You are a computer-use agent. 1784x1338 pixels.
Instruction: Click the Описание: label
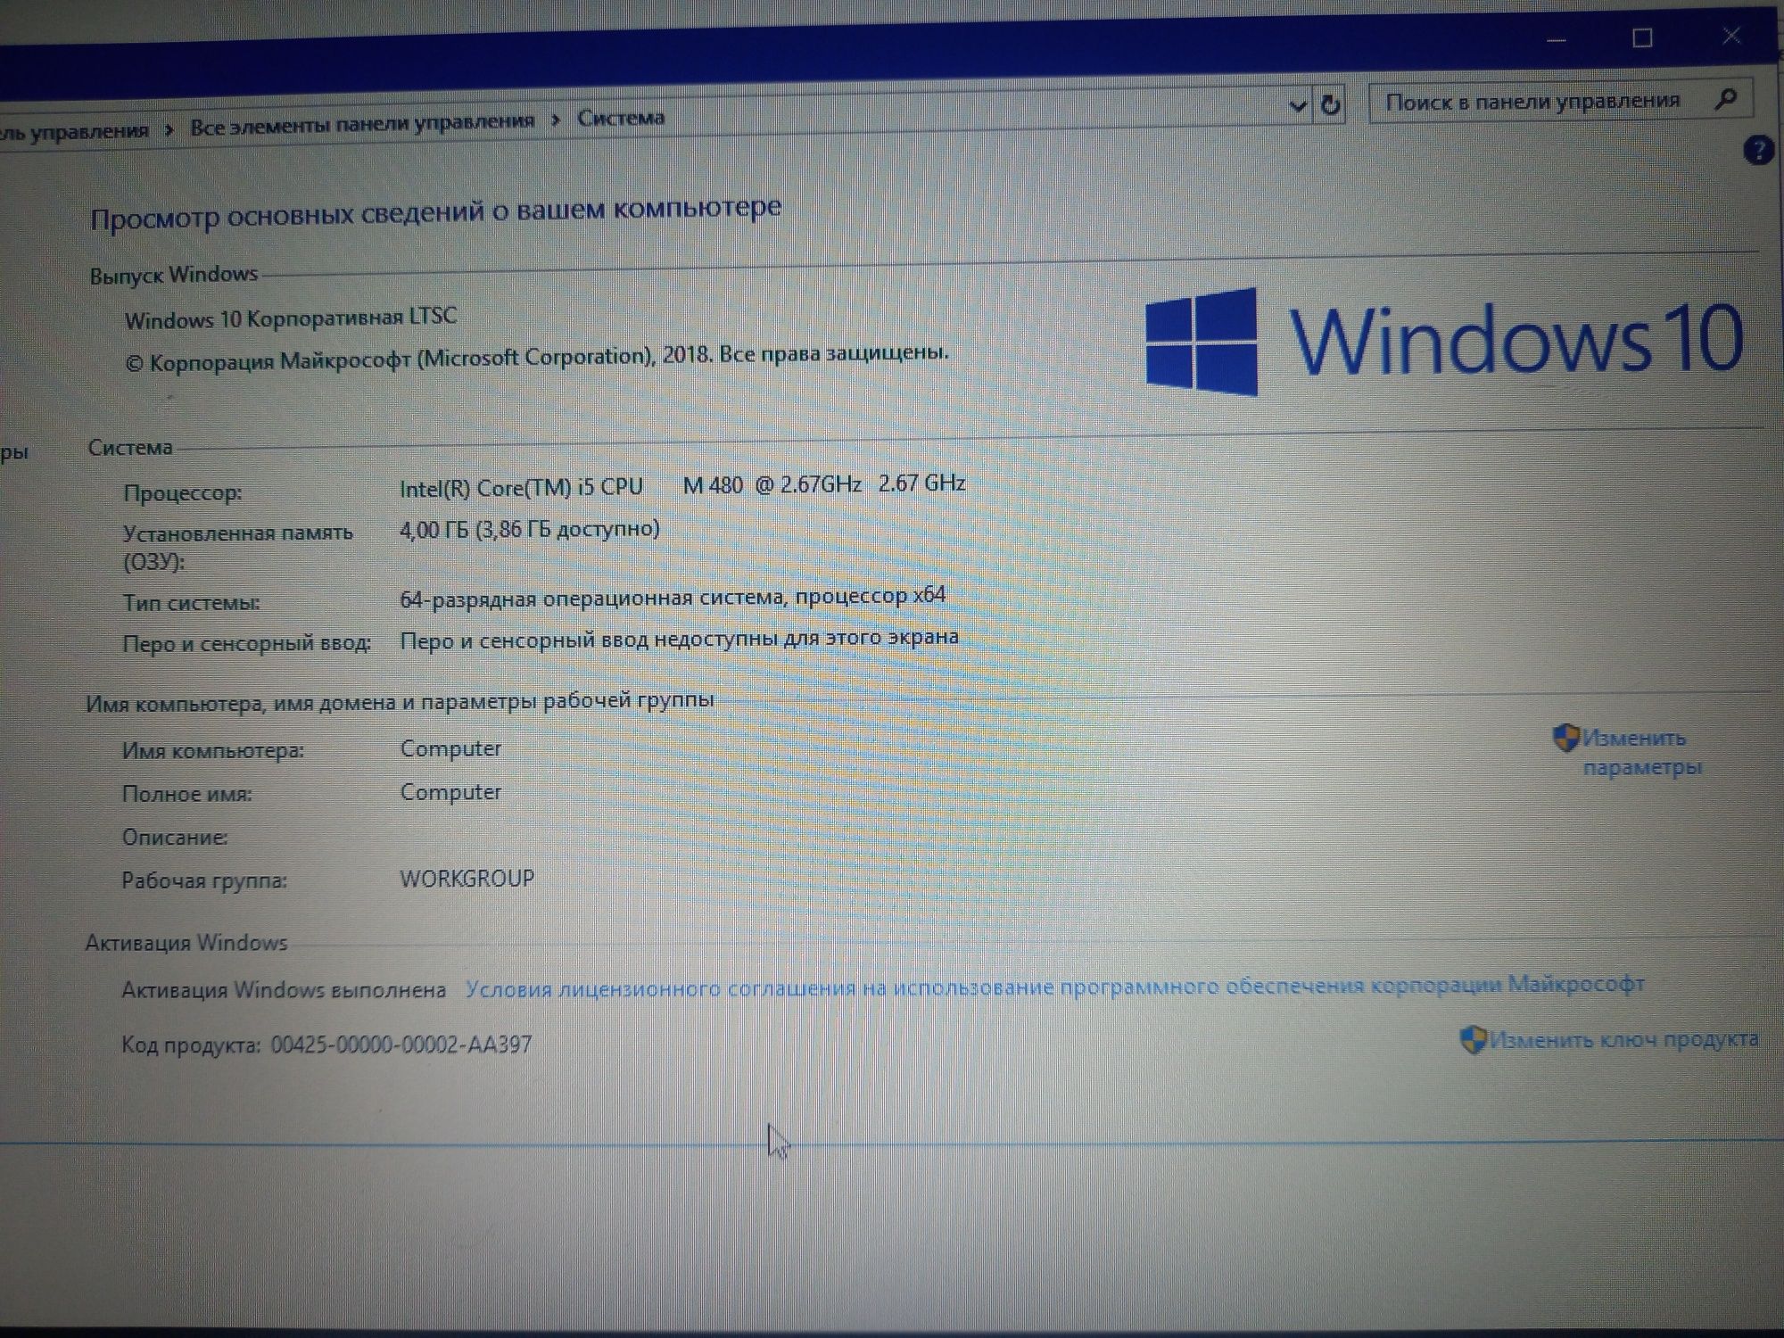click(x=175, y=838)
